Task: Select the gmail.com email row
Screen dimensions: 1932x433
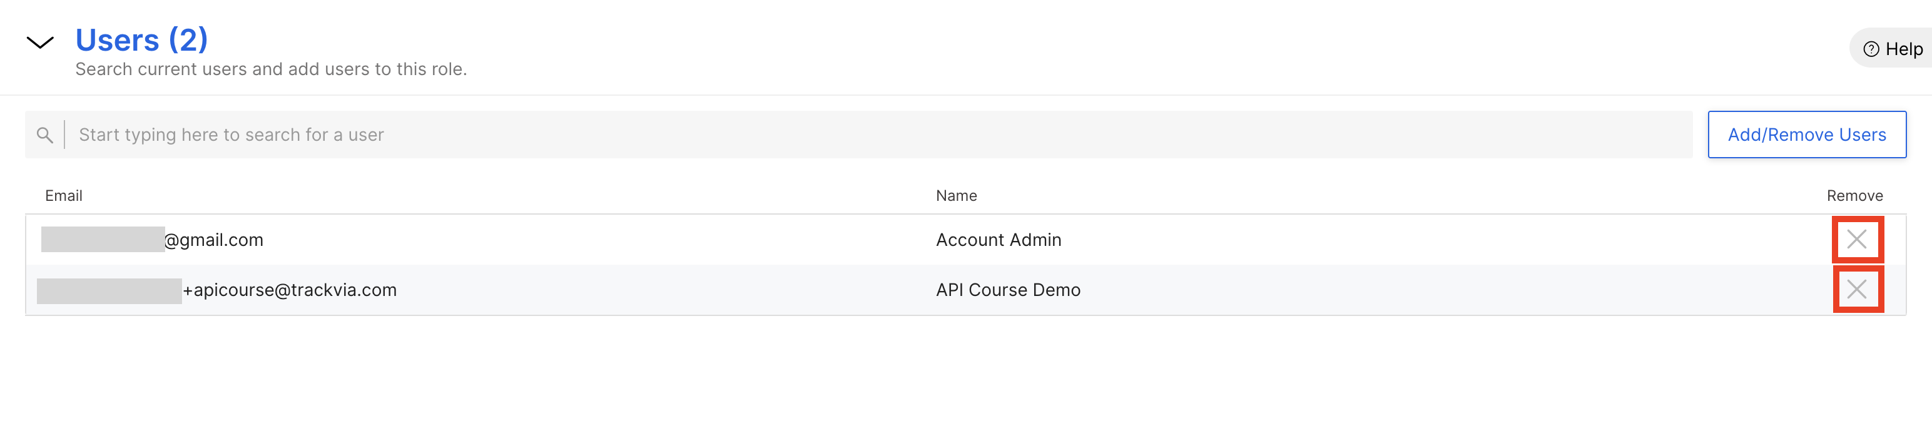Action: click(965, 240)
